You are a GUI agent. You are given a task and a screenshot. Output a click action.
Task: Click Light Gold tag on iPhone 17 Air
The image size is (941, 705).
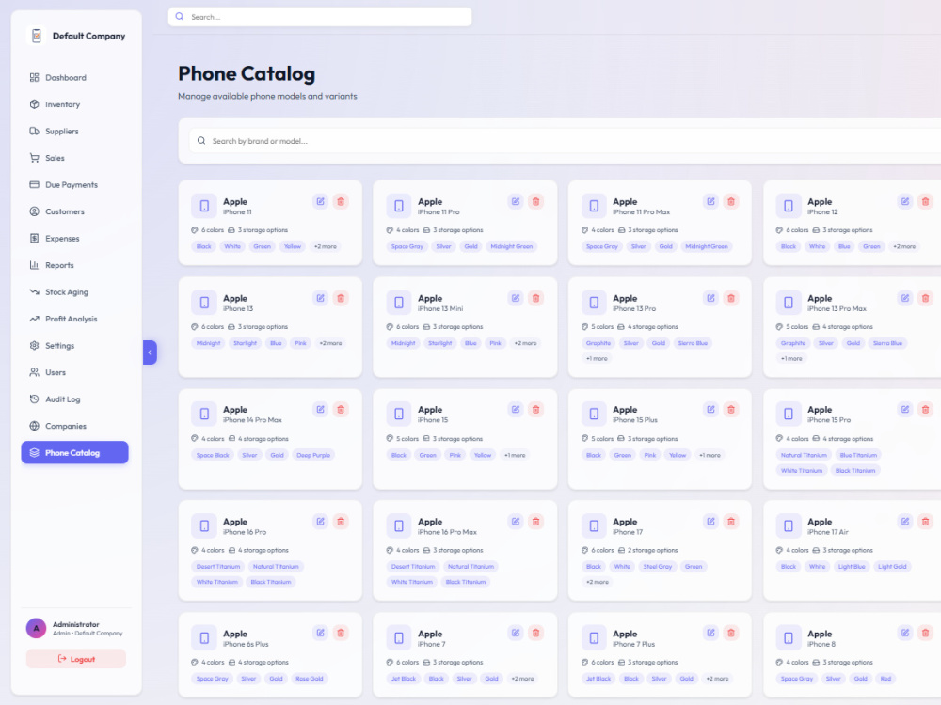click(x=892, y=567)
